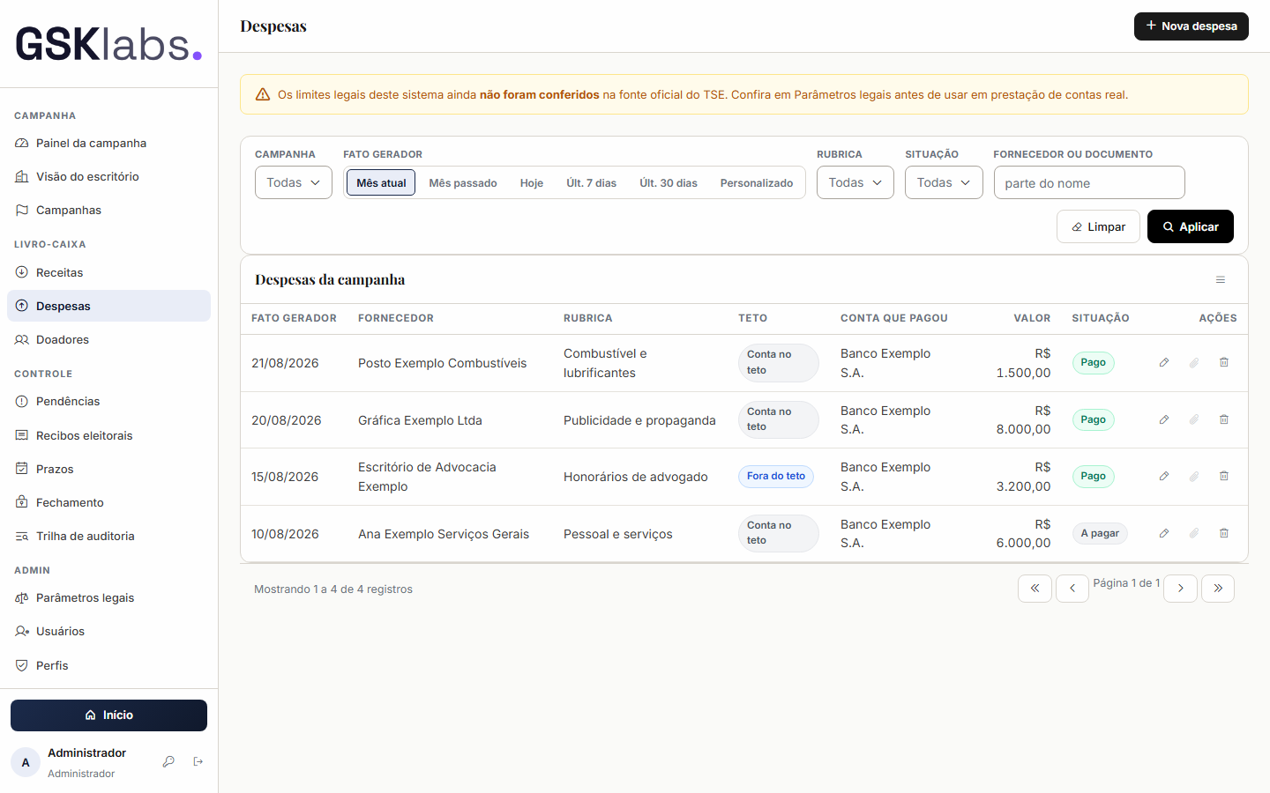This screenshot has width=1270, height=793.
Task: Select the Últ. 7 dias filter
Action: tap(592, 183)
